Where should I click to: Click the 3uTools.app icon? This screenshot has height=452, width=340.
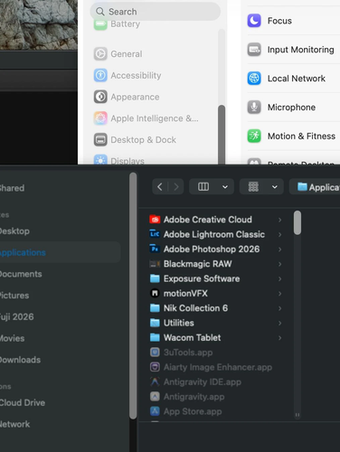(155, 353)
